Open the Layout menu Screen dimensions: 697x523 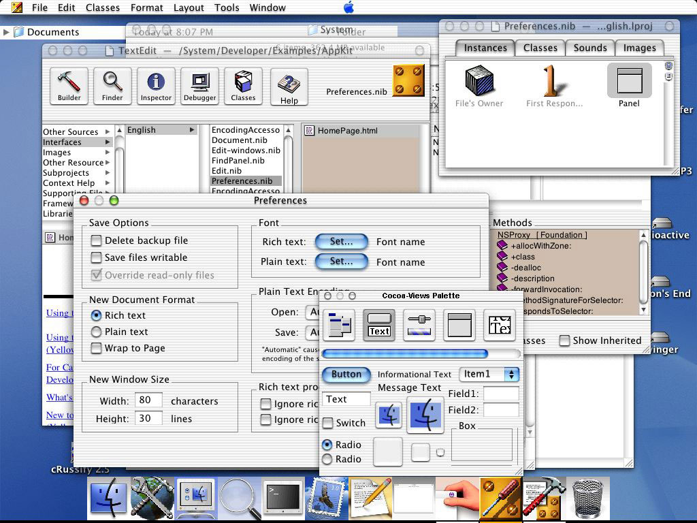(189, 7)
